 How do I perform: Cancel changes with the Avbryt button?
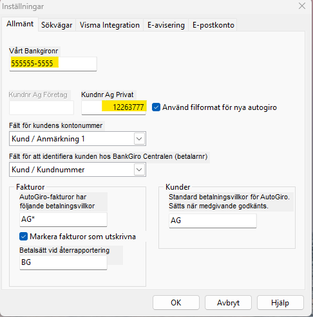228,303
